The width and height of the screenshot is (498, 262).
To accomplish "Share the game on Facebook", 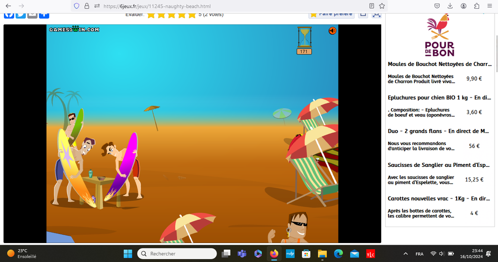I will (9, 15).
